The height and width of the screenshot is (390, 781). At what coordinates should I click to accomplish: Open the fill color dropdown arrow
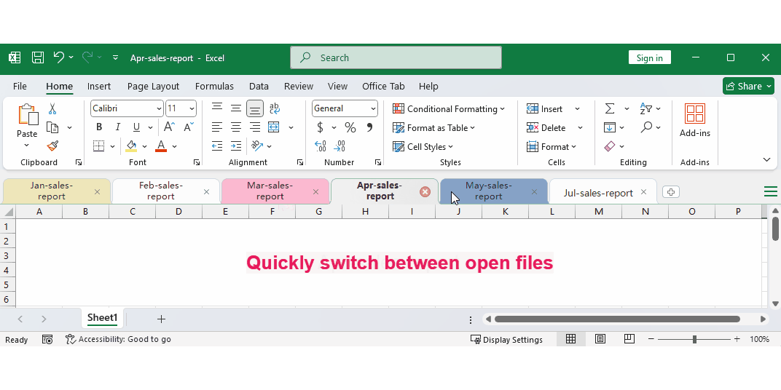click(144, 146)
